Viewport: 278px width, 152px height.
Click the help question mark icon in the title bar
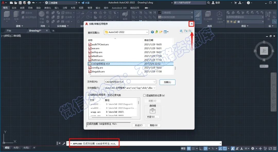point(248,3)
